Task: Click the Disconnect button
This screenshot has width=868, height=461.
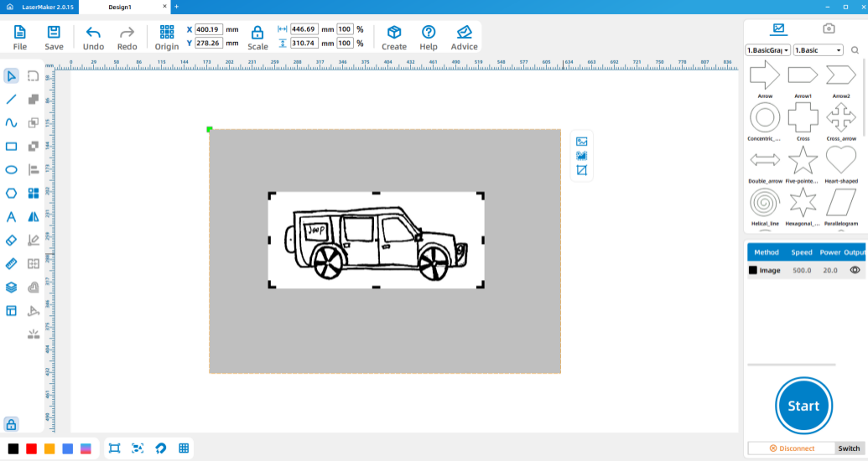Action: click(x=792, y=448)
